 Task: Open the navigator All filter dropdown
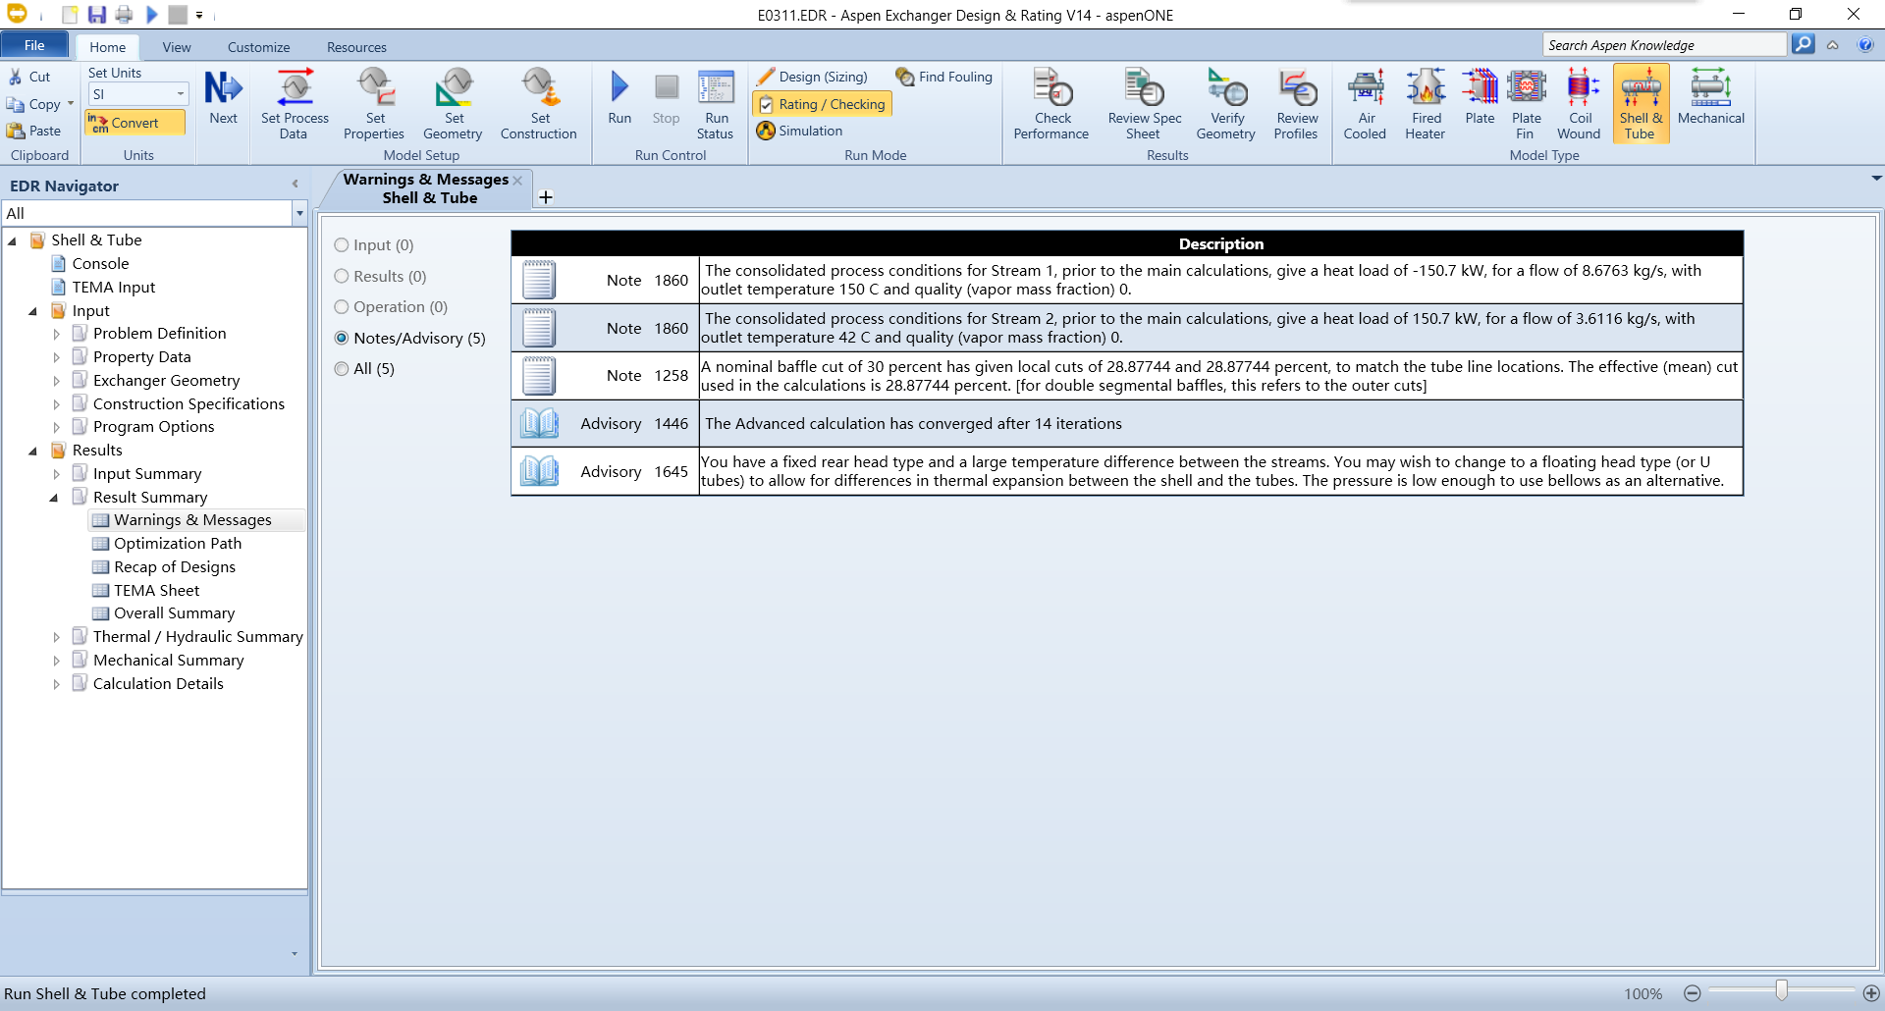click(299, 213)
